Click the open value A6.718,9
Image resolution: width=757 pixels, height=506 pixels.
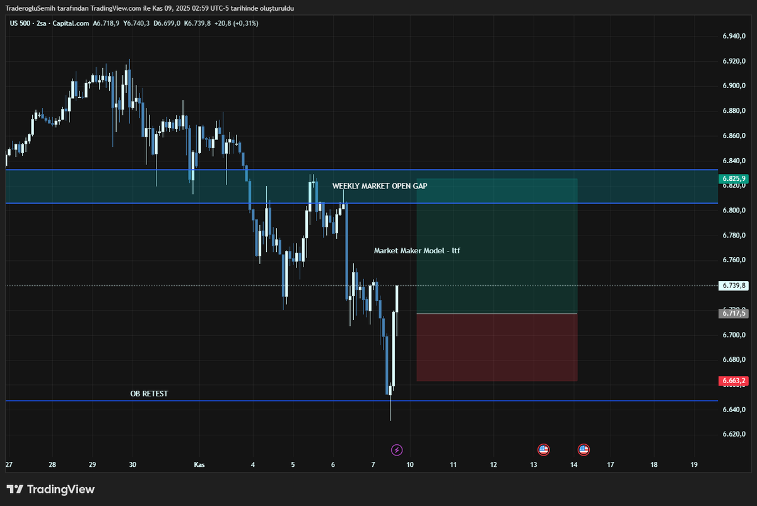pyautogui.click(x=106, y=23)
